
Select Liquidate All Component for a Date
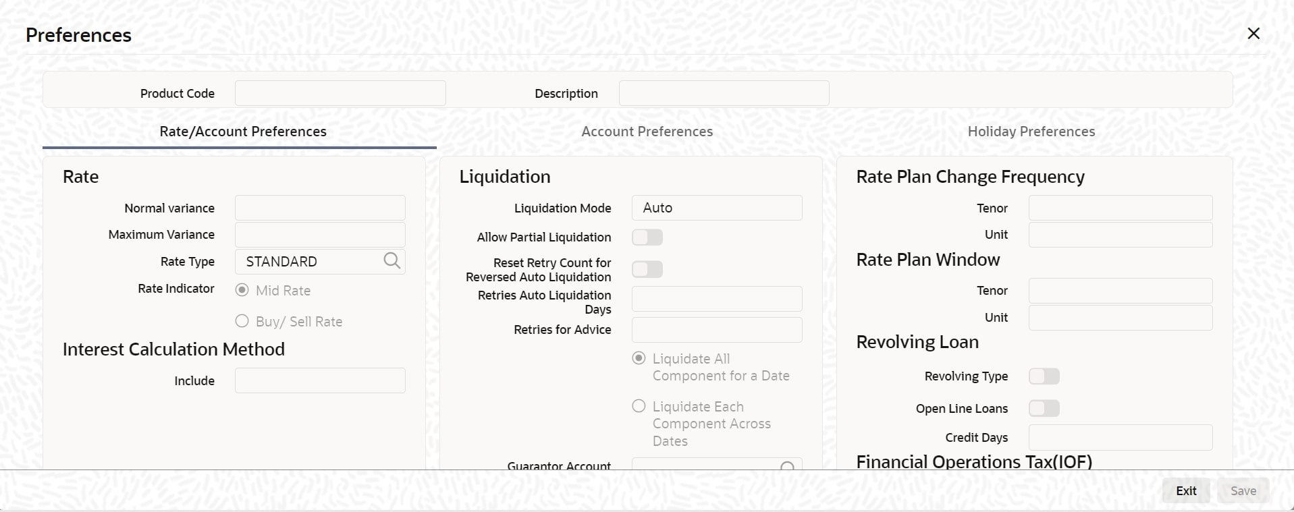tap(639, 358)
